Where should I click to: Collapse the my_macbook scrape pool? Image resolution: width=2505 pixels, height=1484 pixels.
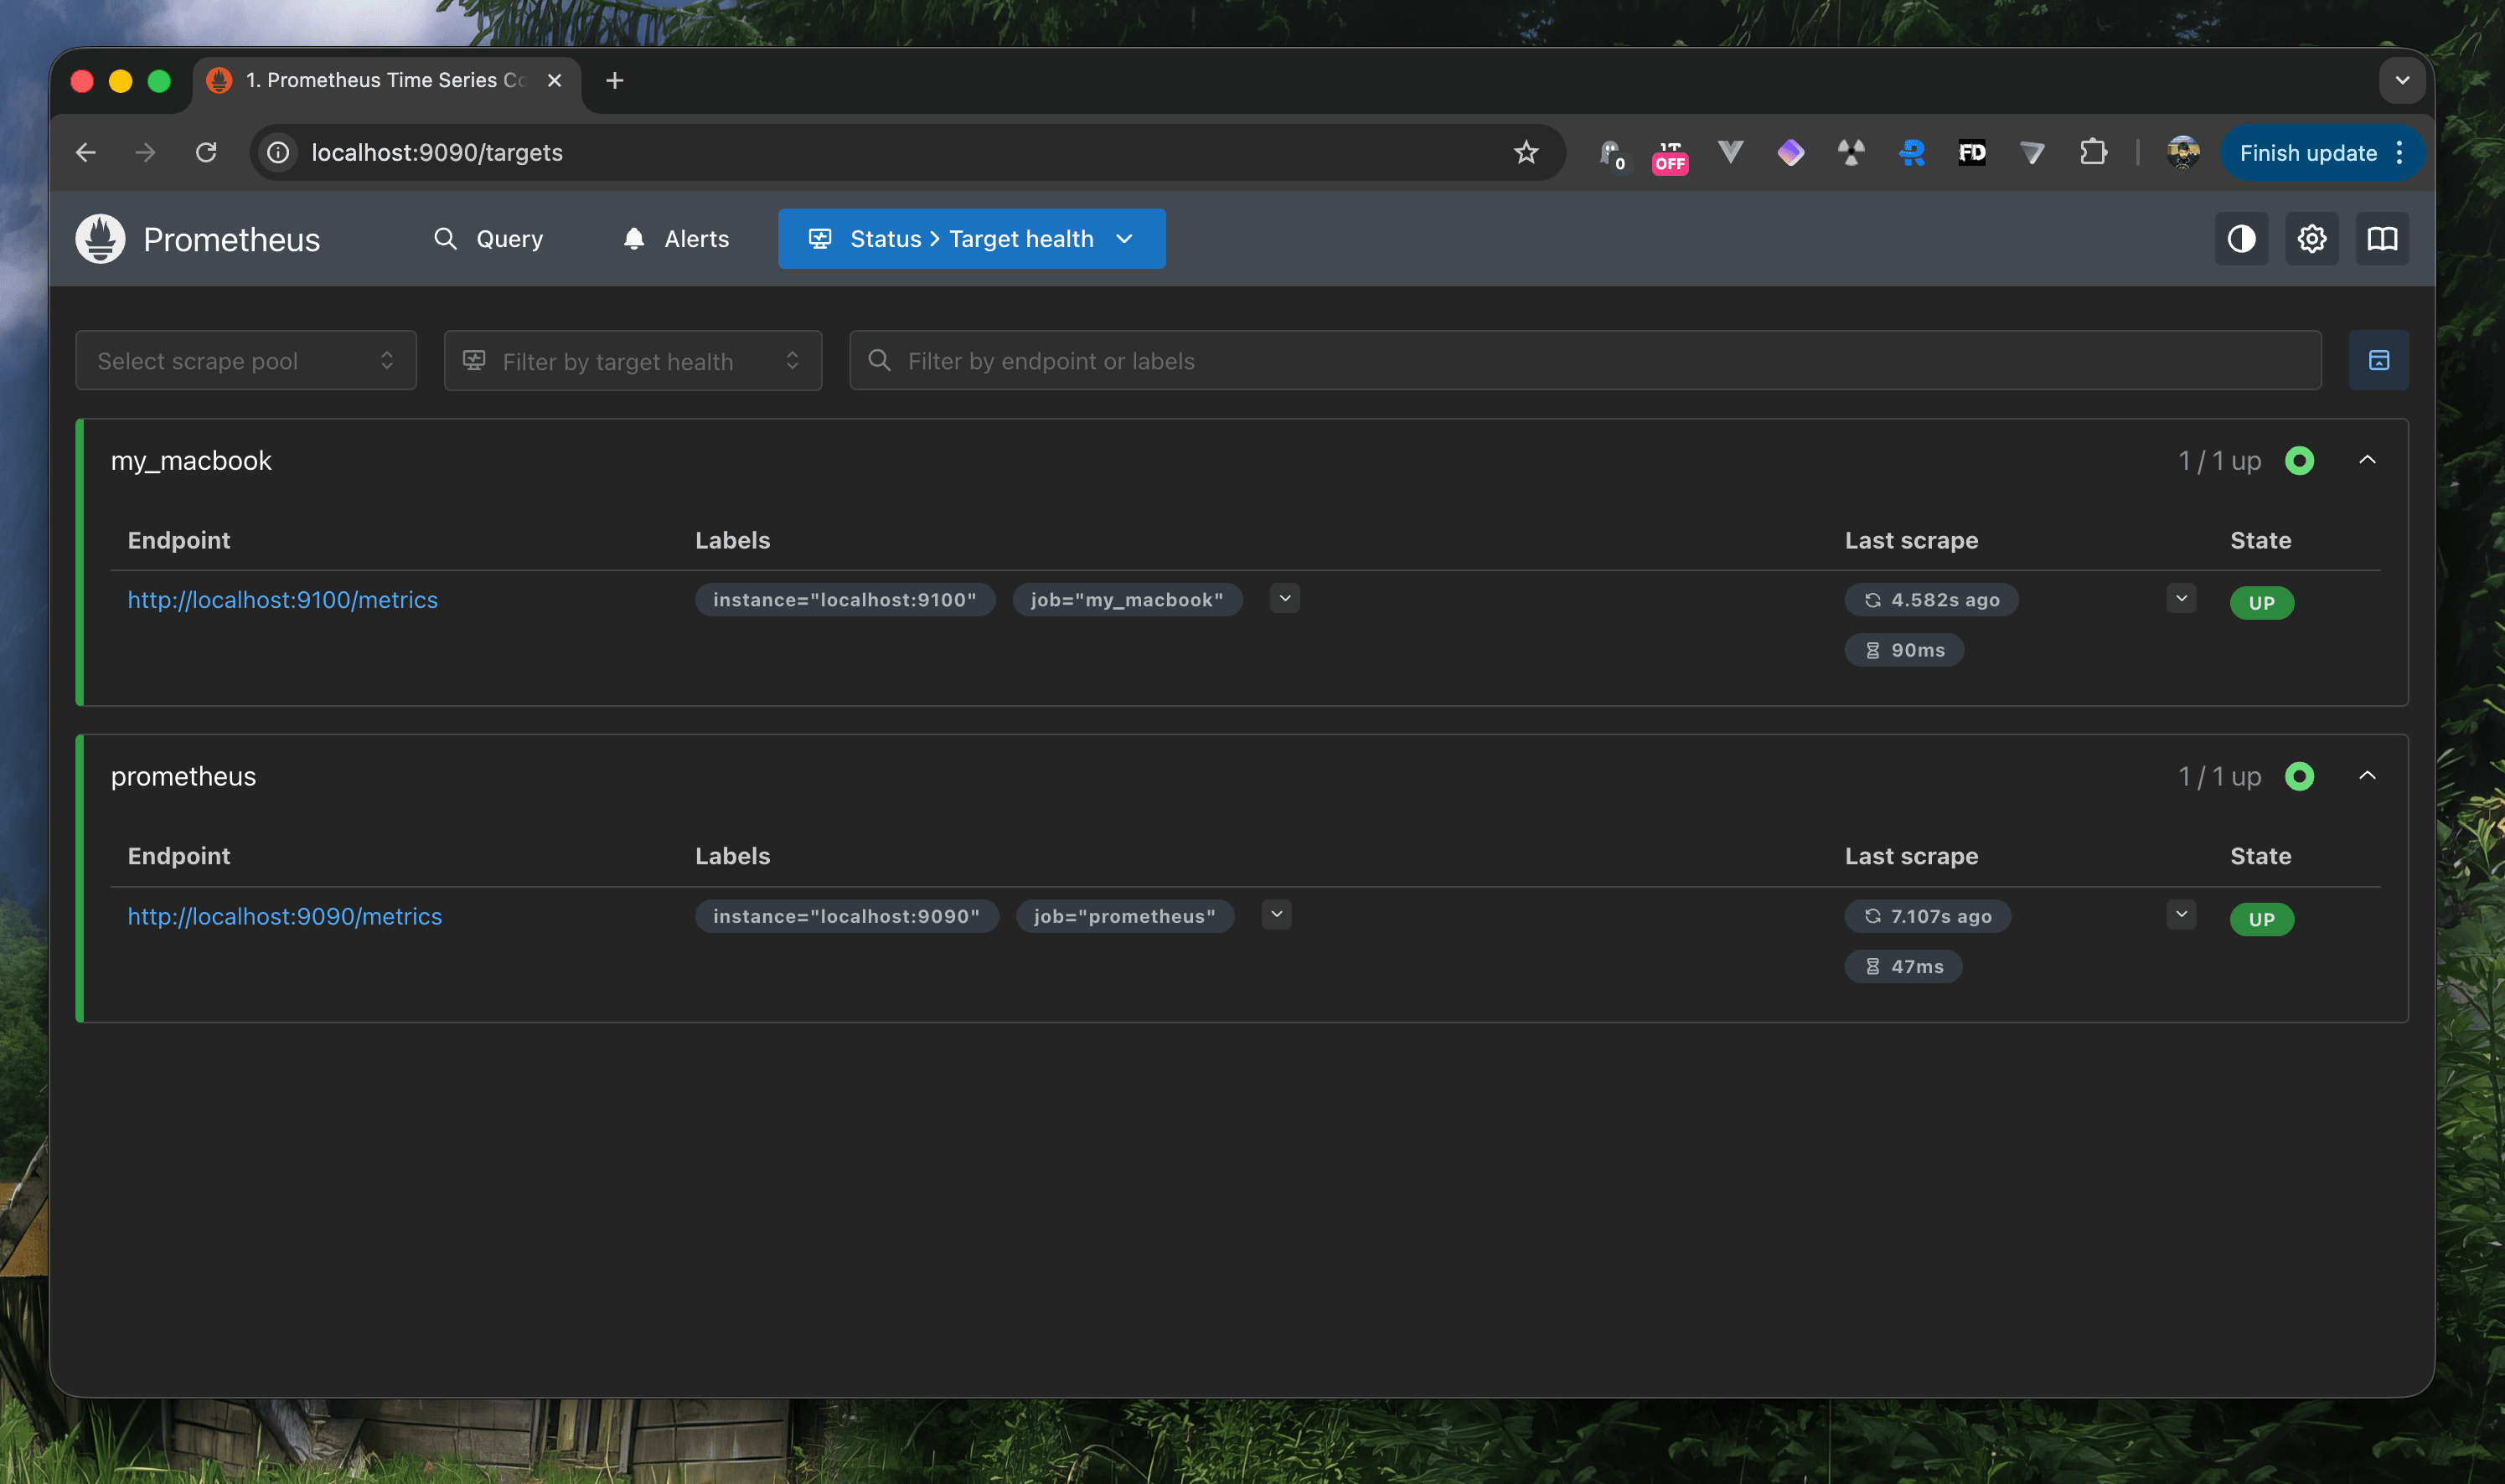pyautogui.click(x=2367, y=460)
